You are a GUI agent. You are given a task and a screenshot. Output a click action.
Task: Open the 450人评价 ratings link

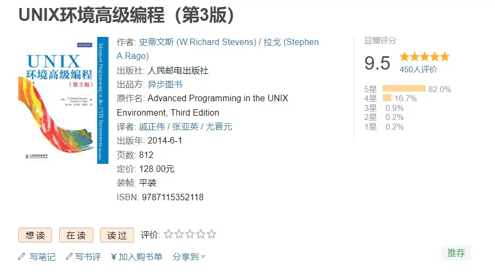click(x=418, y=70)
